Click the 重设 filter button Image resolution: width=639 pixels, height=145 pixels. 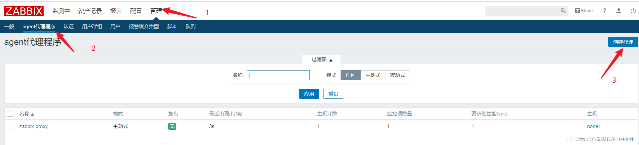click(x=333, y=94)
